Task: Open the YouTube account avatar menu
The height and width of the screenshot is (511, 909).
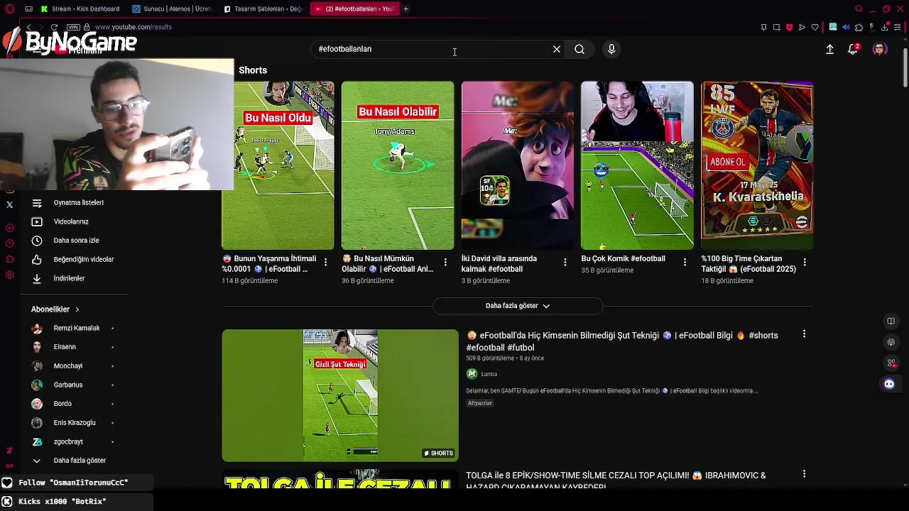Action: 880,49
